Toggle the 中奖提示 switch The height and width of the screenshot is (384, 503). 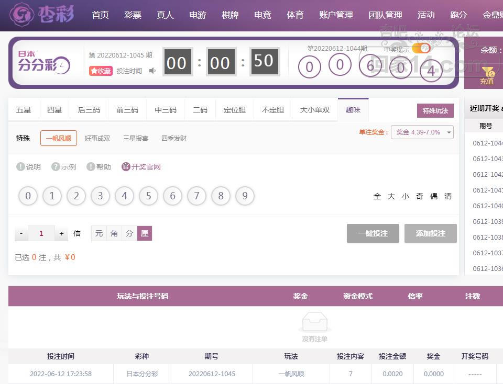(421, 49)
